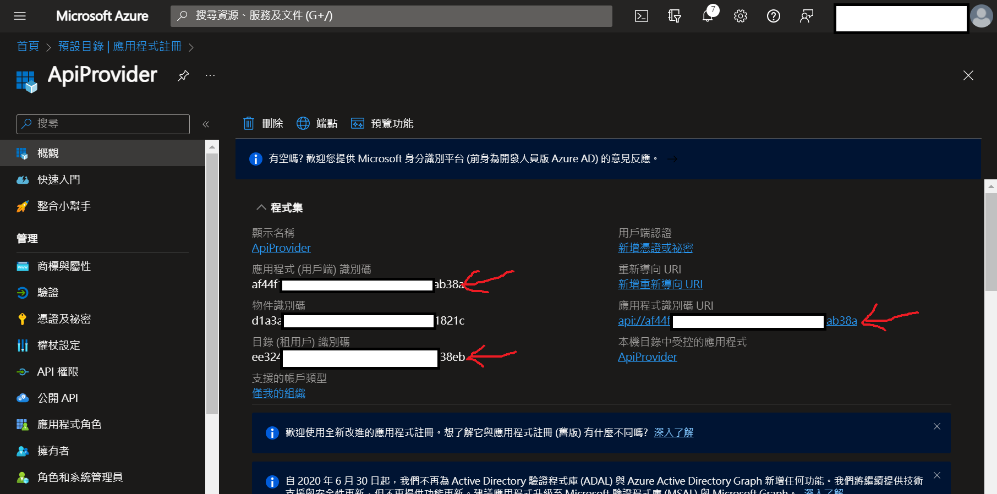The width and height of the screenshot is (997, 494).
Task: Click the 刪除 (delete) toolbar button
Action: click(x=264, y=123)
